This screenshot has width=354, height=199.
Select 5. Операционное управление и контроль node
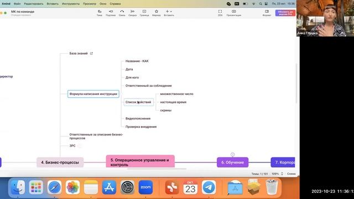[x=140, y=161]
